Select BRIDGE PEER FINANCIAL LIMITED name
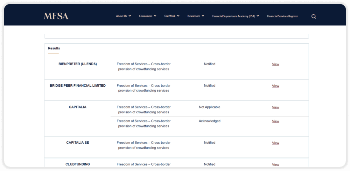Image resolution: width=350 pixels, height=171 pixels. [78, 86]
